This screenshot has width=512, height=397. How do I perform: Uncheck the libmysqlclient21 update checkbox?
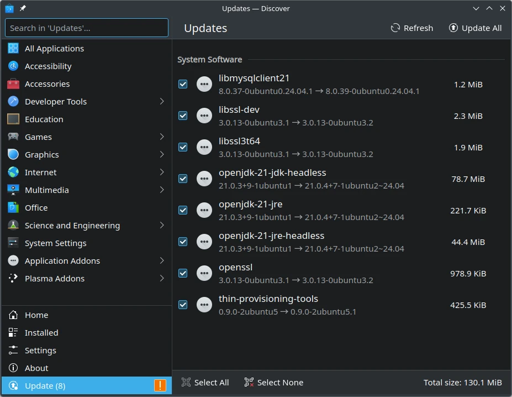tap(183, 84)
